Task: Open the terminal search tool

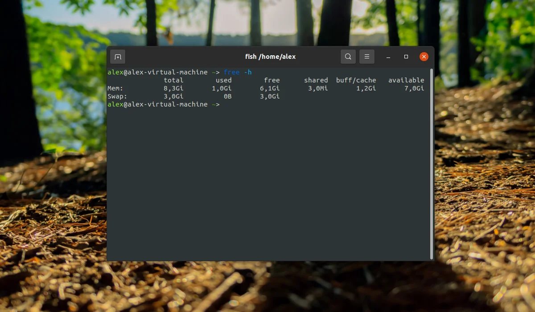Action: pyautogui.click(x=348, y=57)
